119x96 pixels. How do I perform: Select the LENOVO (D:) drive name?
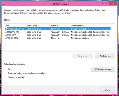[13, 32]
